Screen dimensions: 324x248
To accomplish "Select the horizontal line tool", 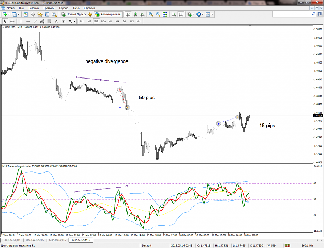I will coord(28,21).
